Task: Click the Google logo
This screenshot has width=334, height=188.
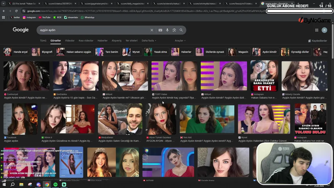Action: coord(21,30)
